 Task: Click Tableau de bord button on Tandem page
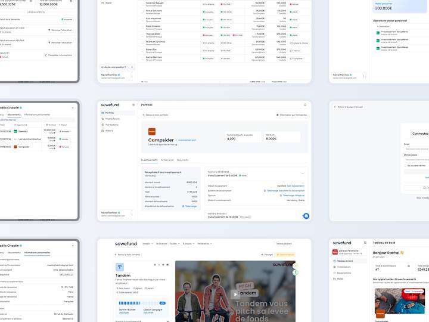click(284, 244)
